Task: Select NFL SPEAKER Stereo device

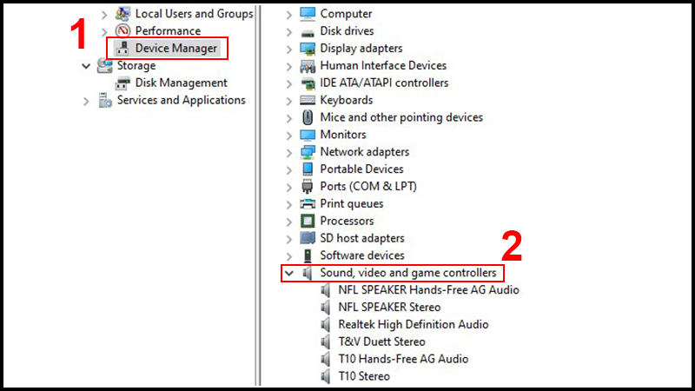Action: (x=389, y=307)
